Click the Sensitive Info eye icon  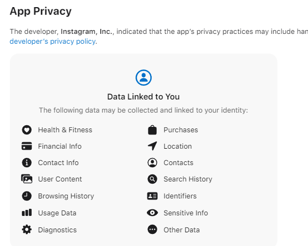pos(152,213)
